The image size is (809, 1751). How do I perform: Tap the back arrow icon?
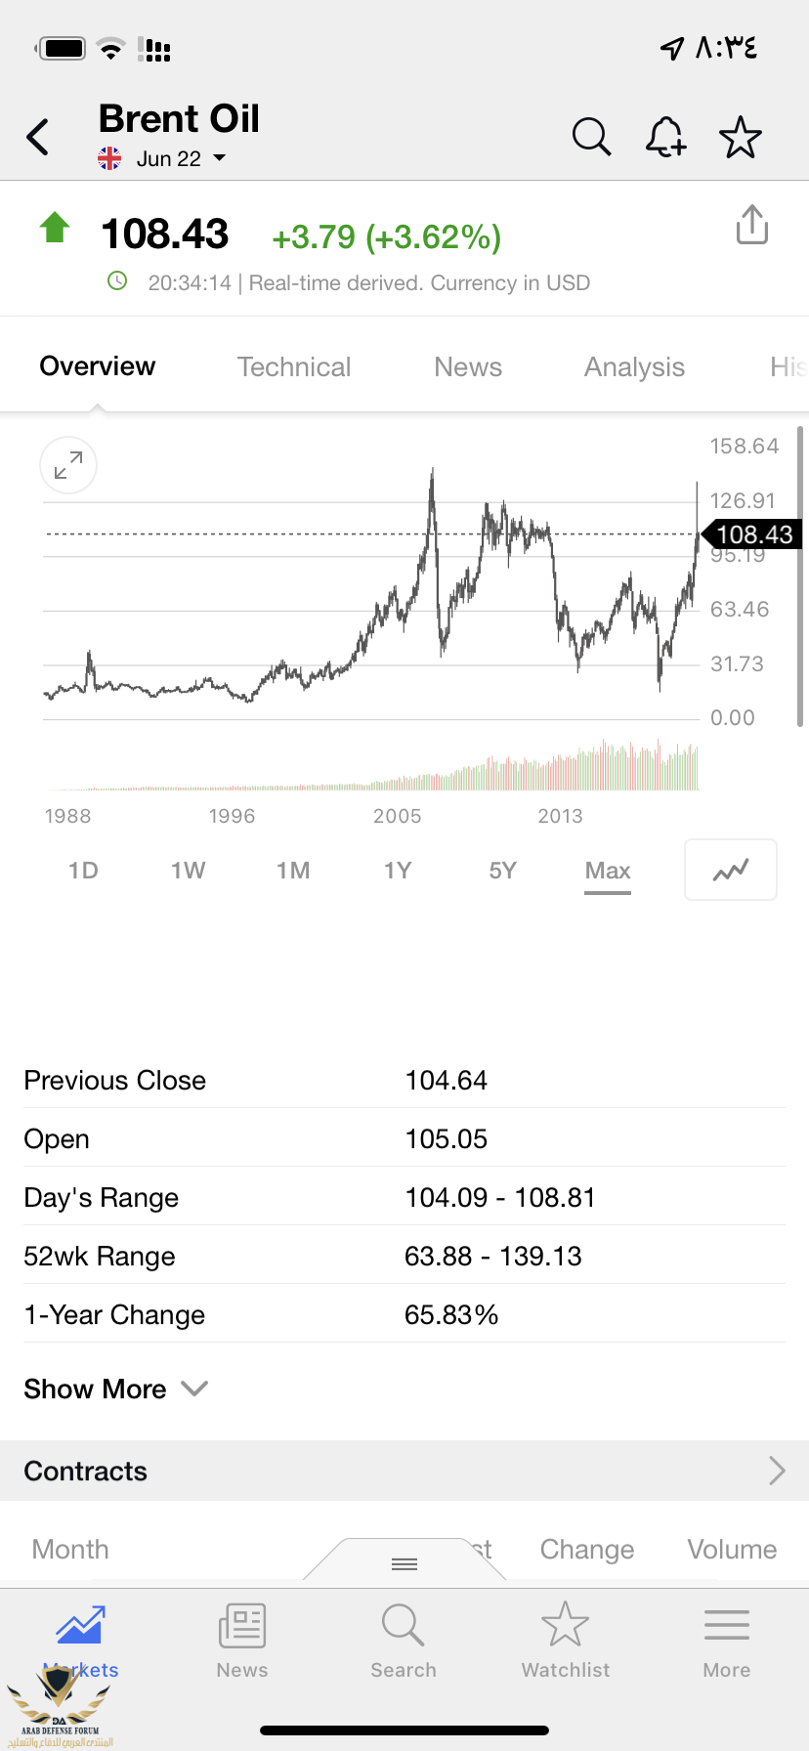point(38,137)
